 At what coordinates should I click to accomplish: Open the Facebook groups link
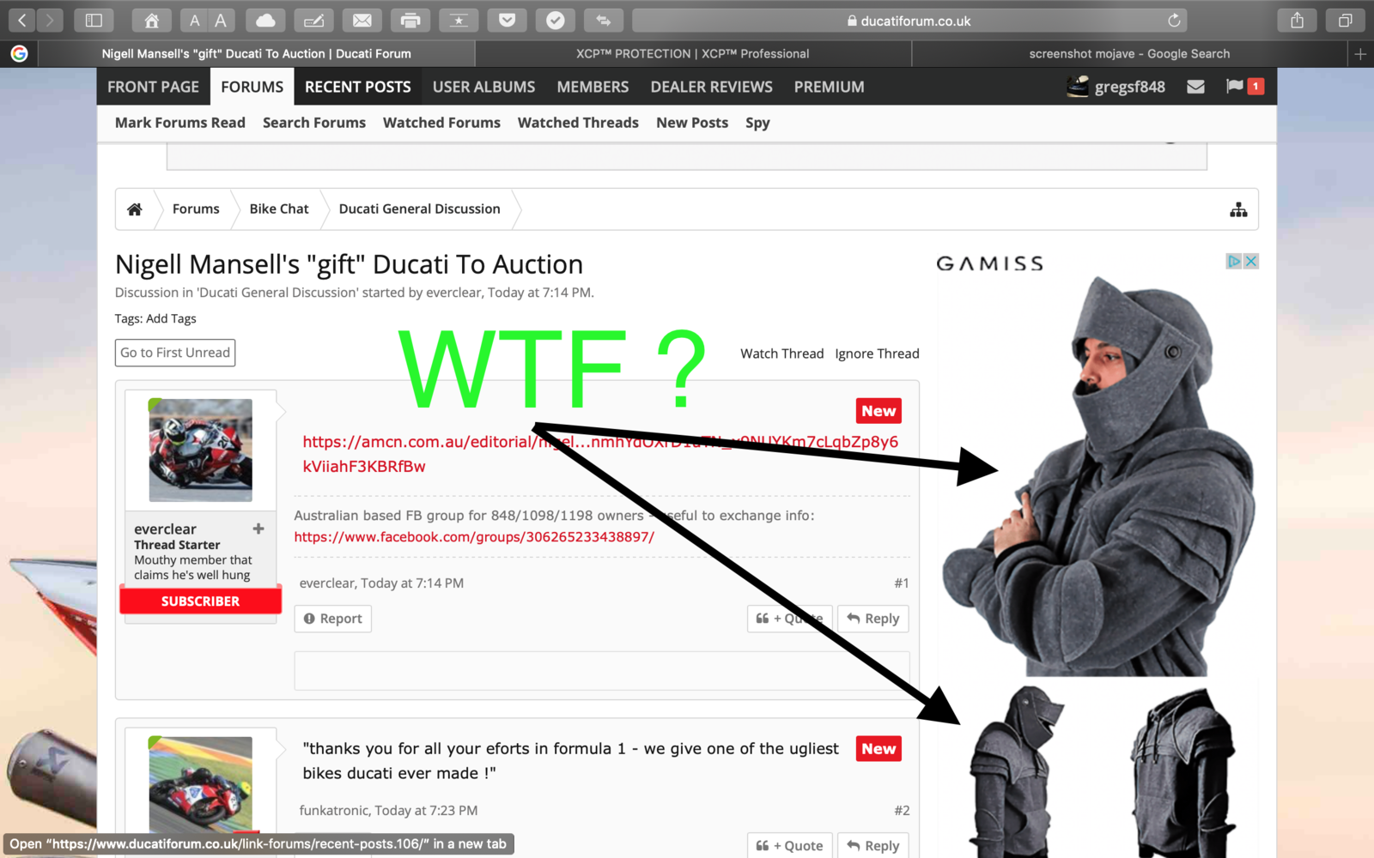(x=474, y=537)
